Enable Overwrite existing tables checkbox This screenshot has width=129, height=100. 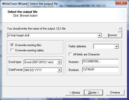click(12, 50)
